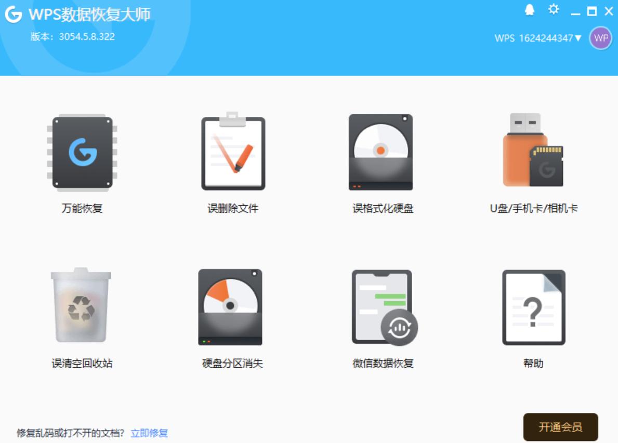This screenshot has width=618, height=443.
Task: Maximize the application window
Action: point(592,11)
